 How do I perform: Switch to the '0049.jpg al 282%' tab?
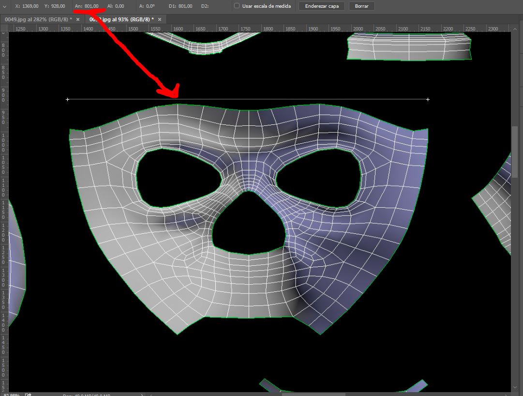38,19
